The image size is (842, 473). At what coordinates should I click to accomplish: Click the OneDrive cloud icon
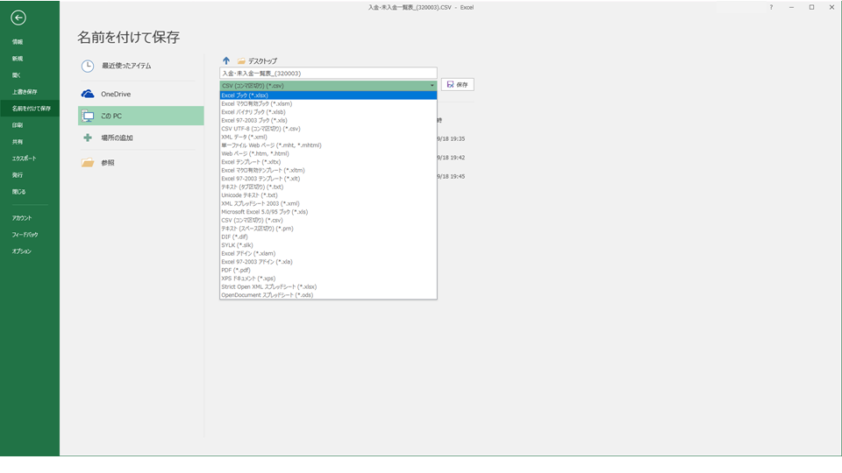(88, 94)
